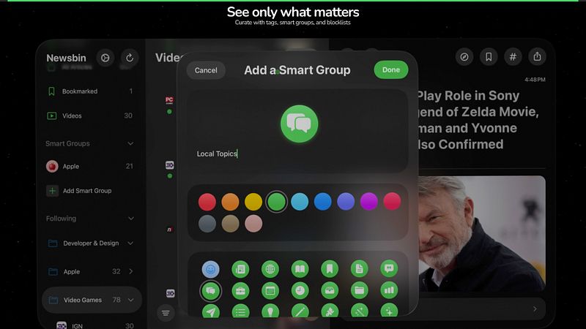Choose the emoji smiley icon option
586x329 pixels.
(210, 269)
